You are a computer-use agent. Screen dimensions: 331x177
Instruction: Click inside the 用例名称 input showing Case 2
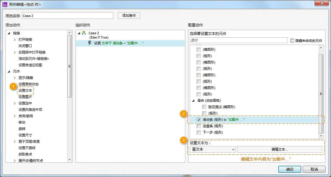[x=67, y=15]
